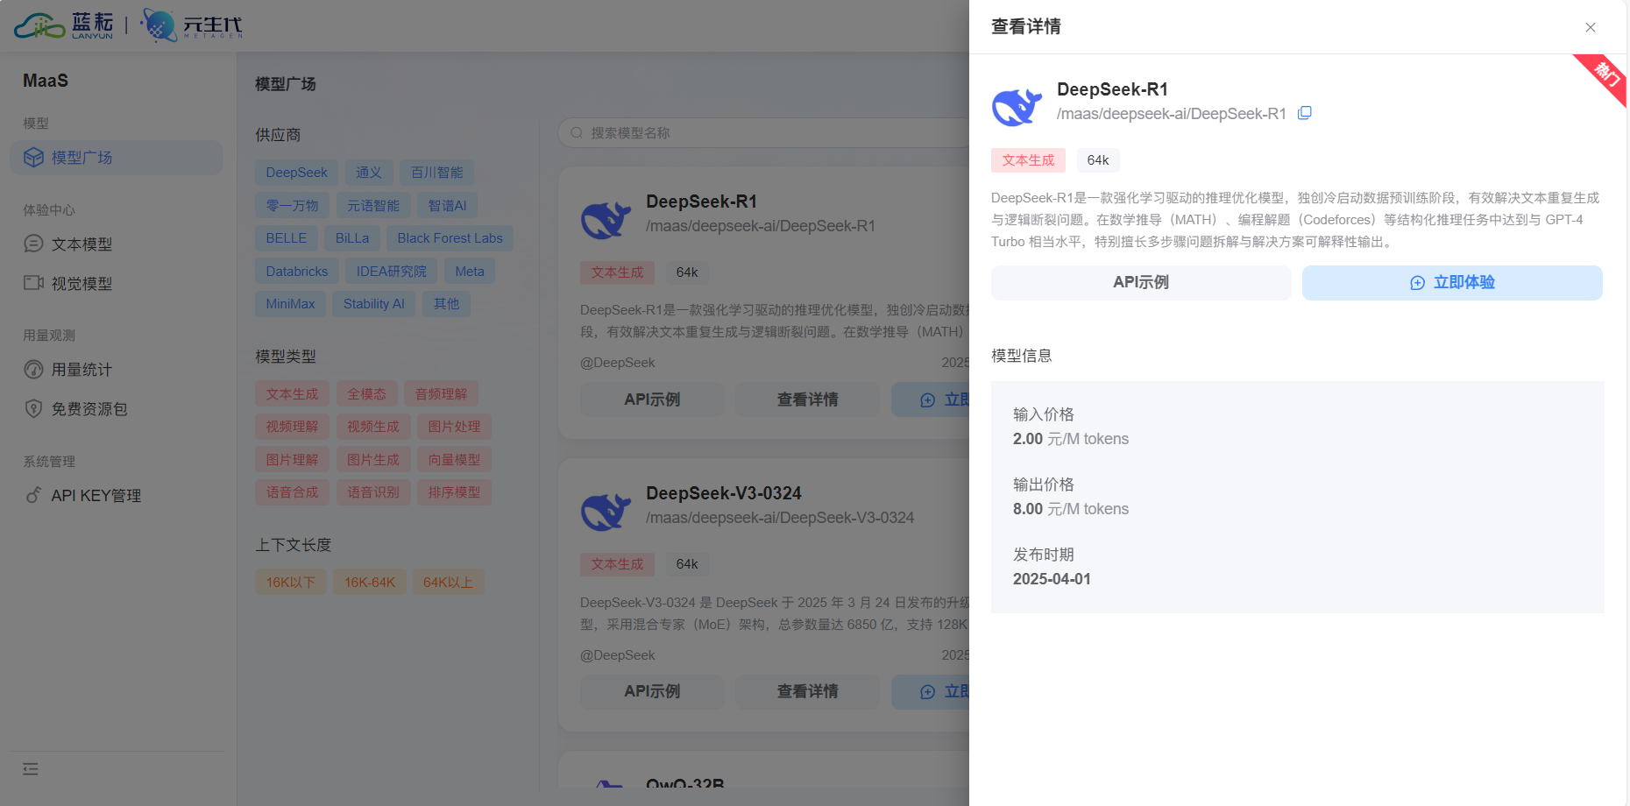Click the 免费资源包 shield icon
Viewport: 1630px width, 806px height.
[33, 409]
